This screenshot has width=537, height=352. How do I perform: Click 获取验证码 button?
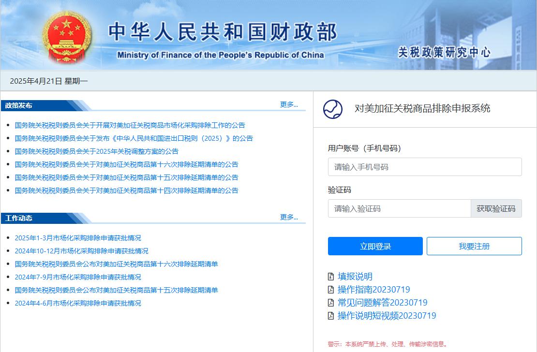[x=496, y=208]
